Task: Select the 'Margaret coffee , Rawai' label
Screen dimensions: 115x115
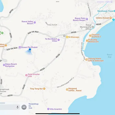Action: pos(75,90)
